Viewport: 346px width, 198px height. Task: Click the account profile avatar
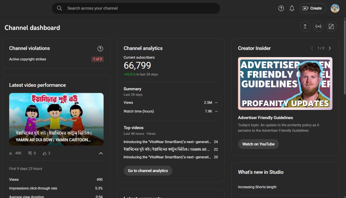click(x=335, y=8)
